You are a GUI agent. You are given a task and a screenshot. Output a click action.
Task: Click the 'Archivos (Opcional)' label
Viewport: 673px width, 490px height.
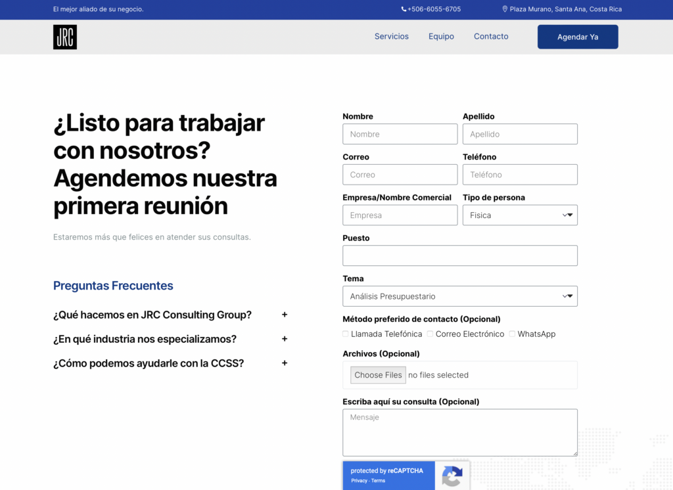tap(381, 353)
